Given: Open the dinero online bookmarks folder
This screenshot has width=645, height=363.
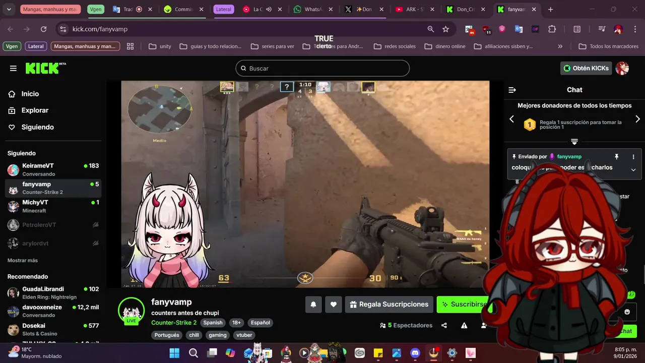Looking at the screenshot, I should (x=445, y=46).
